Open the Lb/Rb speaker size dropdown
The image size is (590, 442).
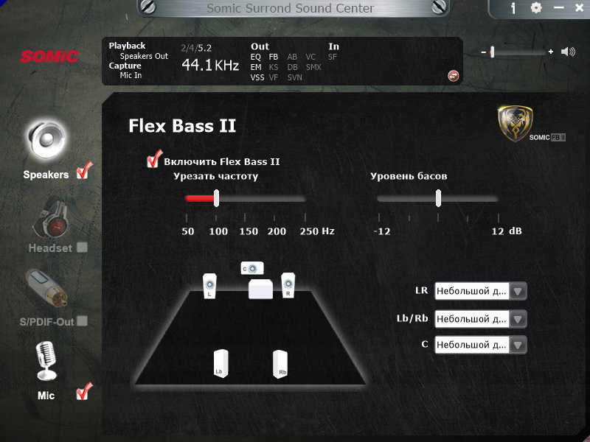(481, 319)
